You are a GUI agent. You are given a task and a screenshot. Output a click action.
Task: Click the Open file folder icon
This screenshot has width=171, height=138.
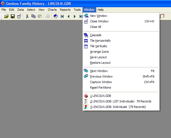pos(7,16)
